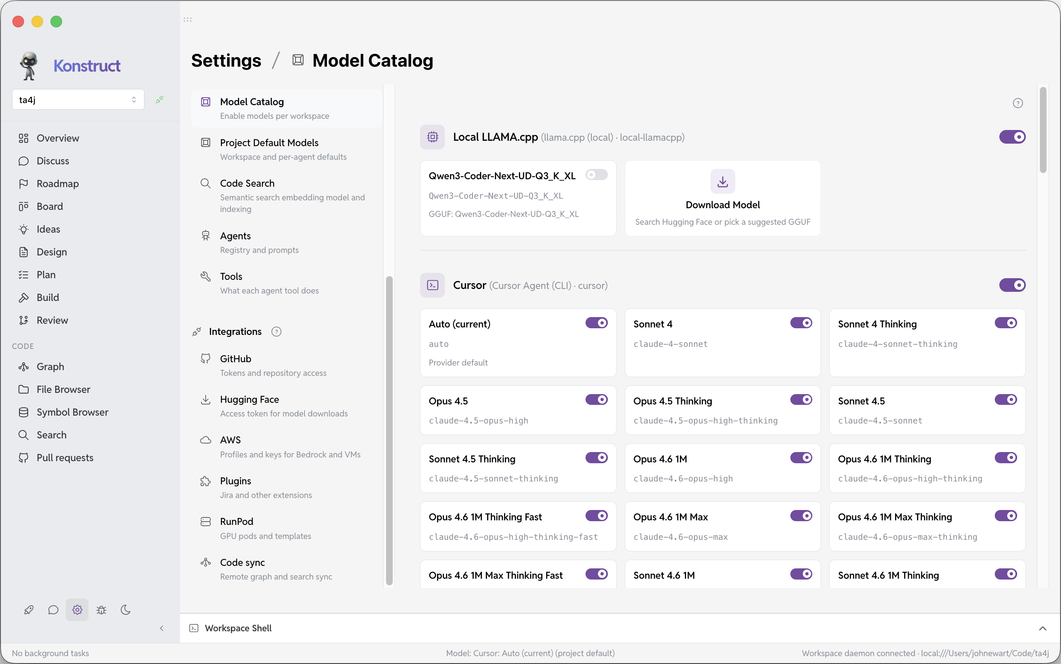Disable the Opus 4.5 model toggle
The image size is (1061, 664).
click(x=597, y=399)
